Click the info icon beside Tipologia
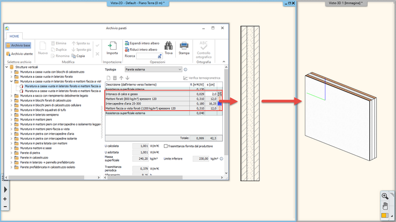 pyautogui.click(x=185, y=69)
